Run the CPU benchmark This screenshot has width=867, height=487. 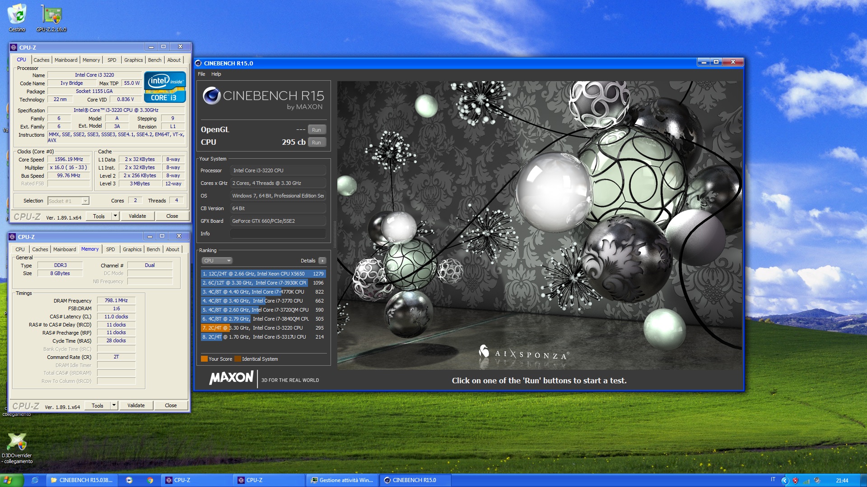click(317, 142)
